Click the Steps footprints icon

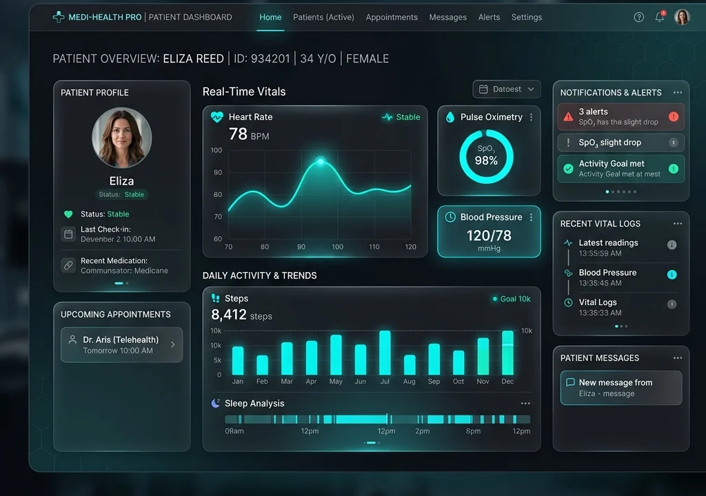tap(215, 298)
